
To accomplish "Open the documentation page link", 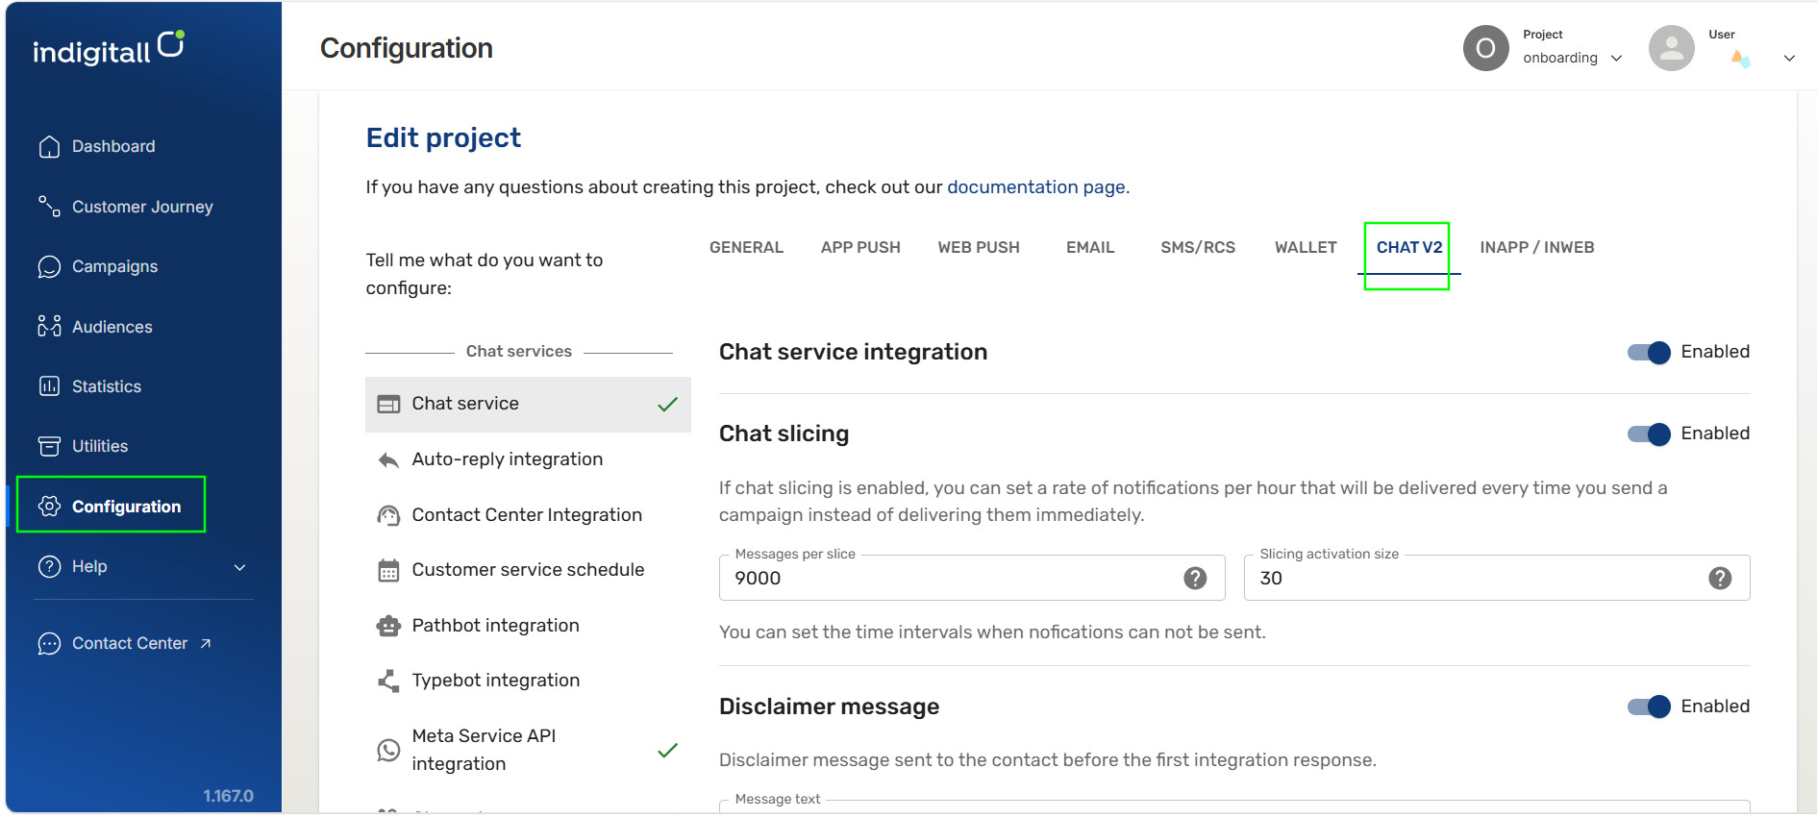I will [x=1036, y=186].
